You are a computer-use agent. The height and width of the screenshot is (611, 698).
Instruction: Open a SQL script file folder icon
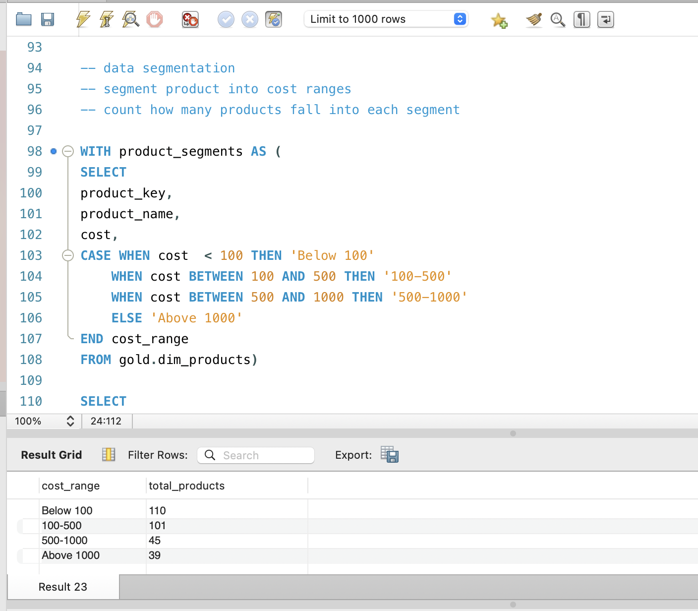(23, 20)
